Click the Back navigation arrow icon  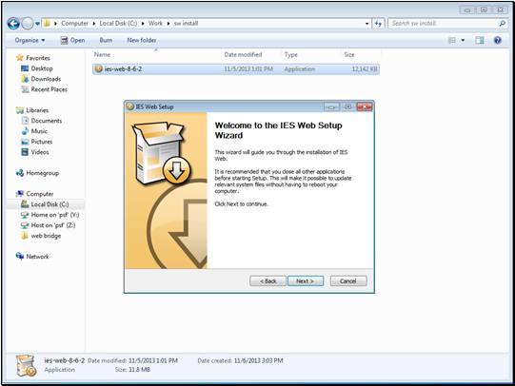point(13,23)
